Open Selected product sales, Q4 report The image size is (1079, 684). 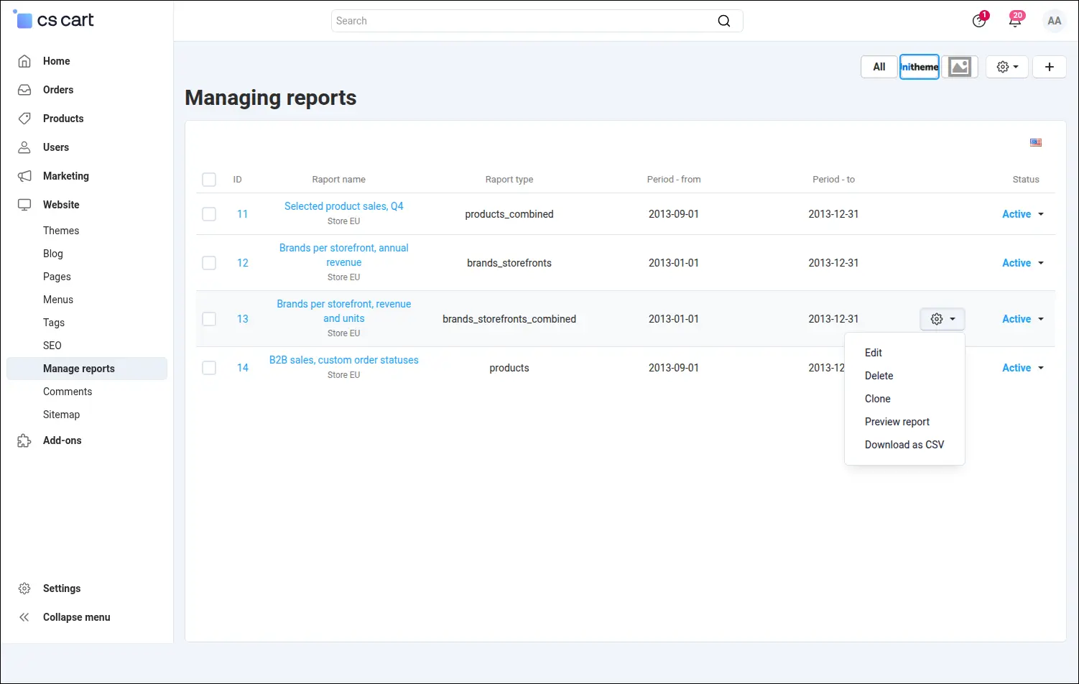tap(343, 206)
